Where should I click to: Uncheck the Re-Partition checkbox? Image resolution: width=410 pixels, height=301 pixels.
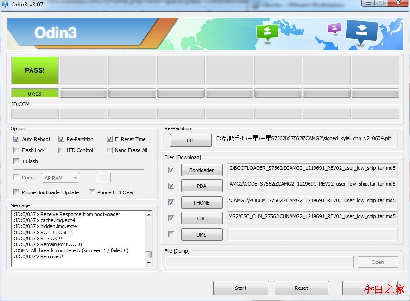coord(61,139)
